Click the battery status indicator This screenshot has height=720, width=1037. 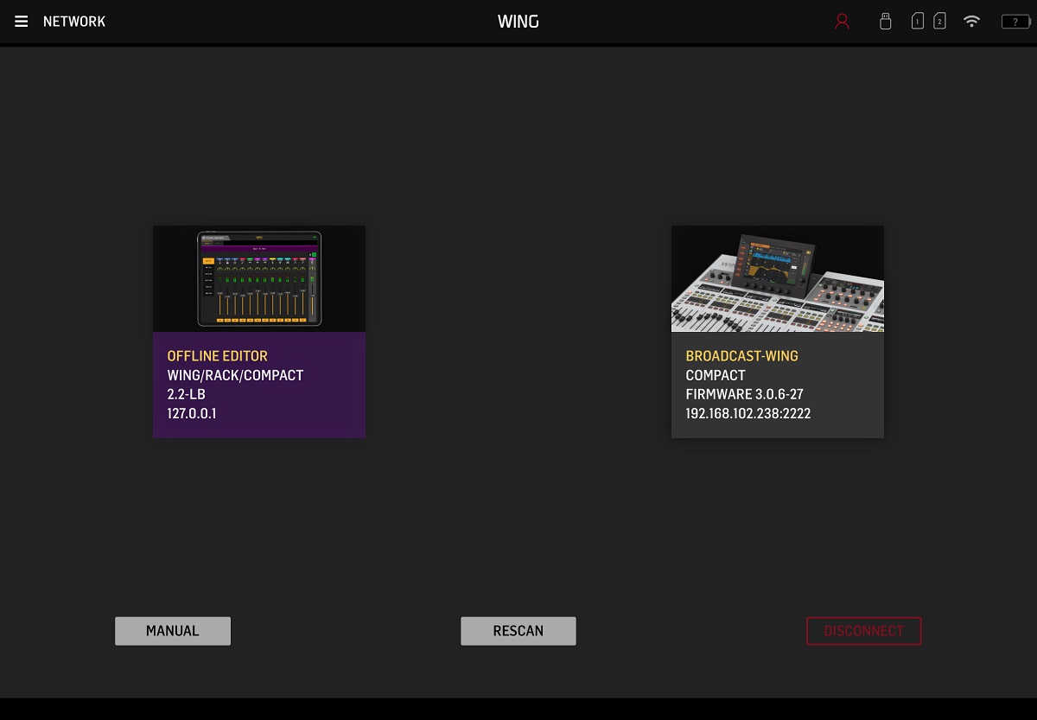(1015, 22)
